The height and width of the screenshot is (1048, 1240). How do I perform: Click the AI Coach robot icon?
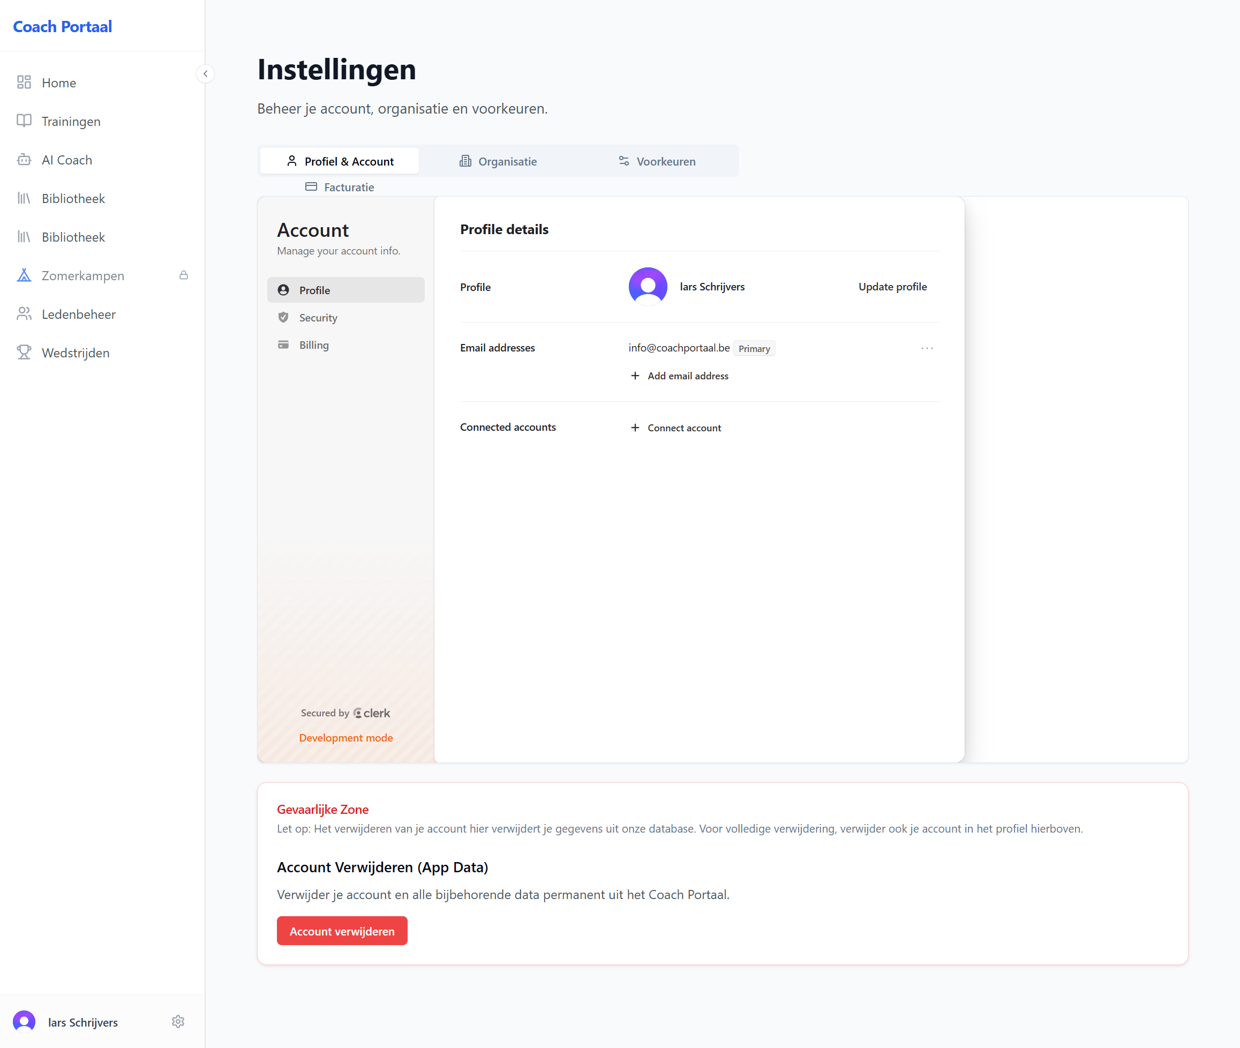[24, 159]
